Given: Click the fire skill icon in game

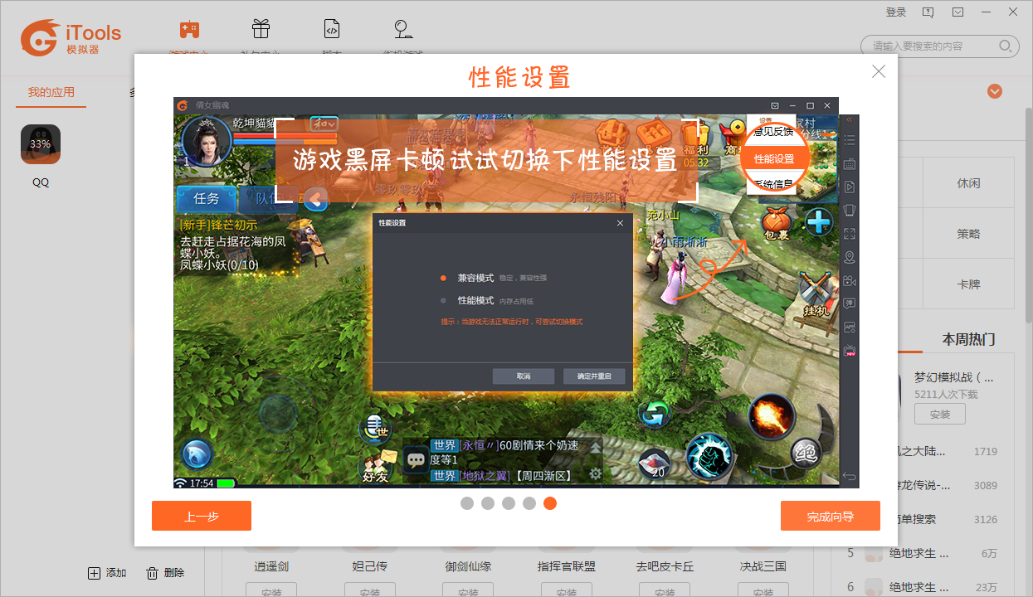Looking at the screenshot, I should 772,415.
